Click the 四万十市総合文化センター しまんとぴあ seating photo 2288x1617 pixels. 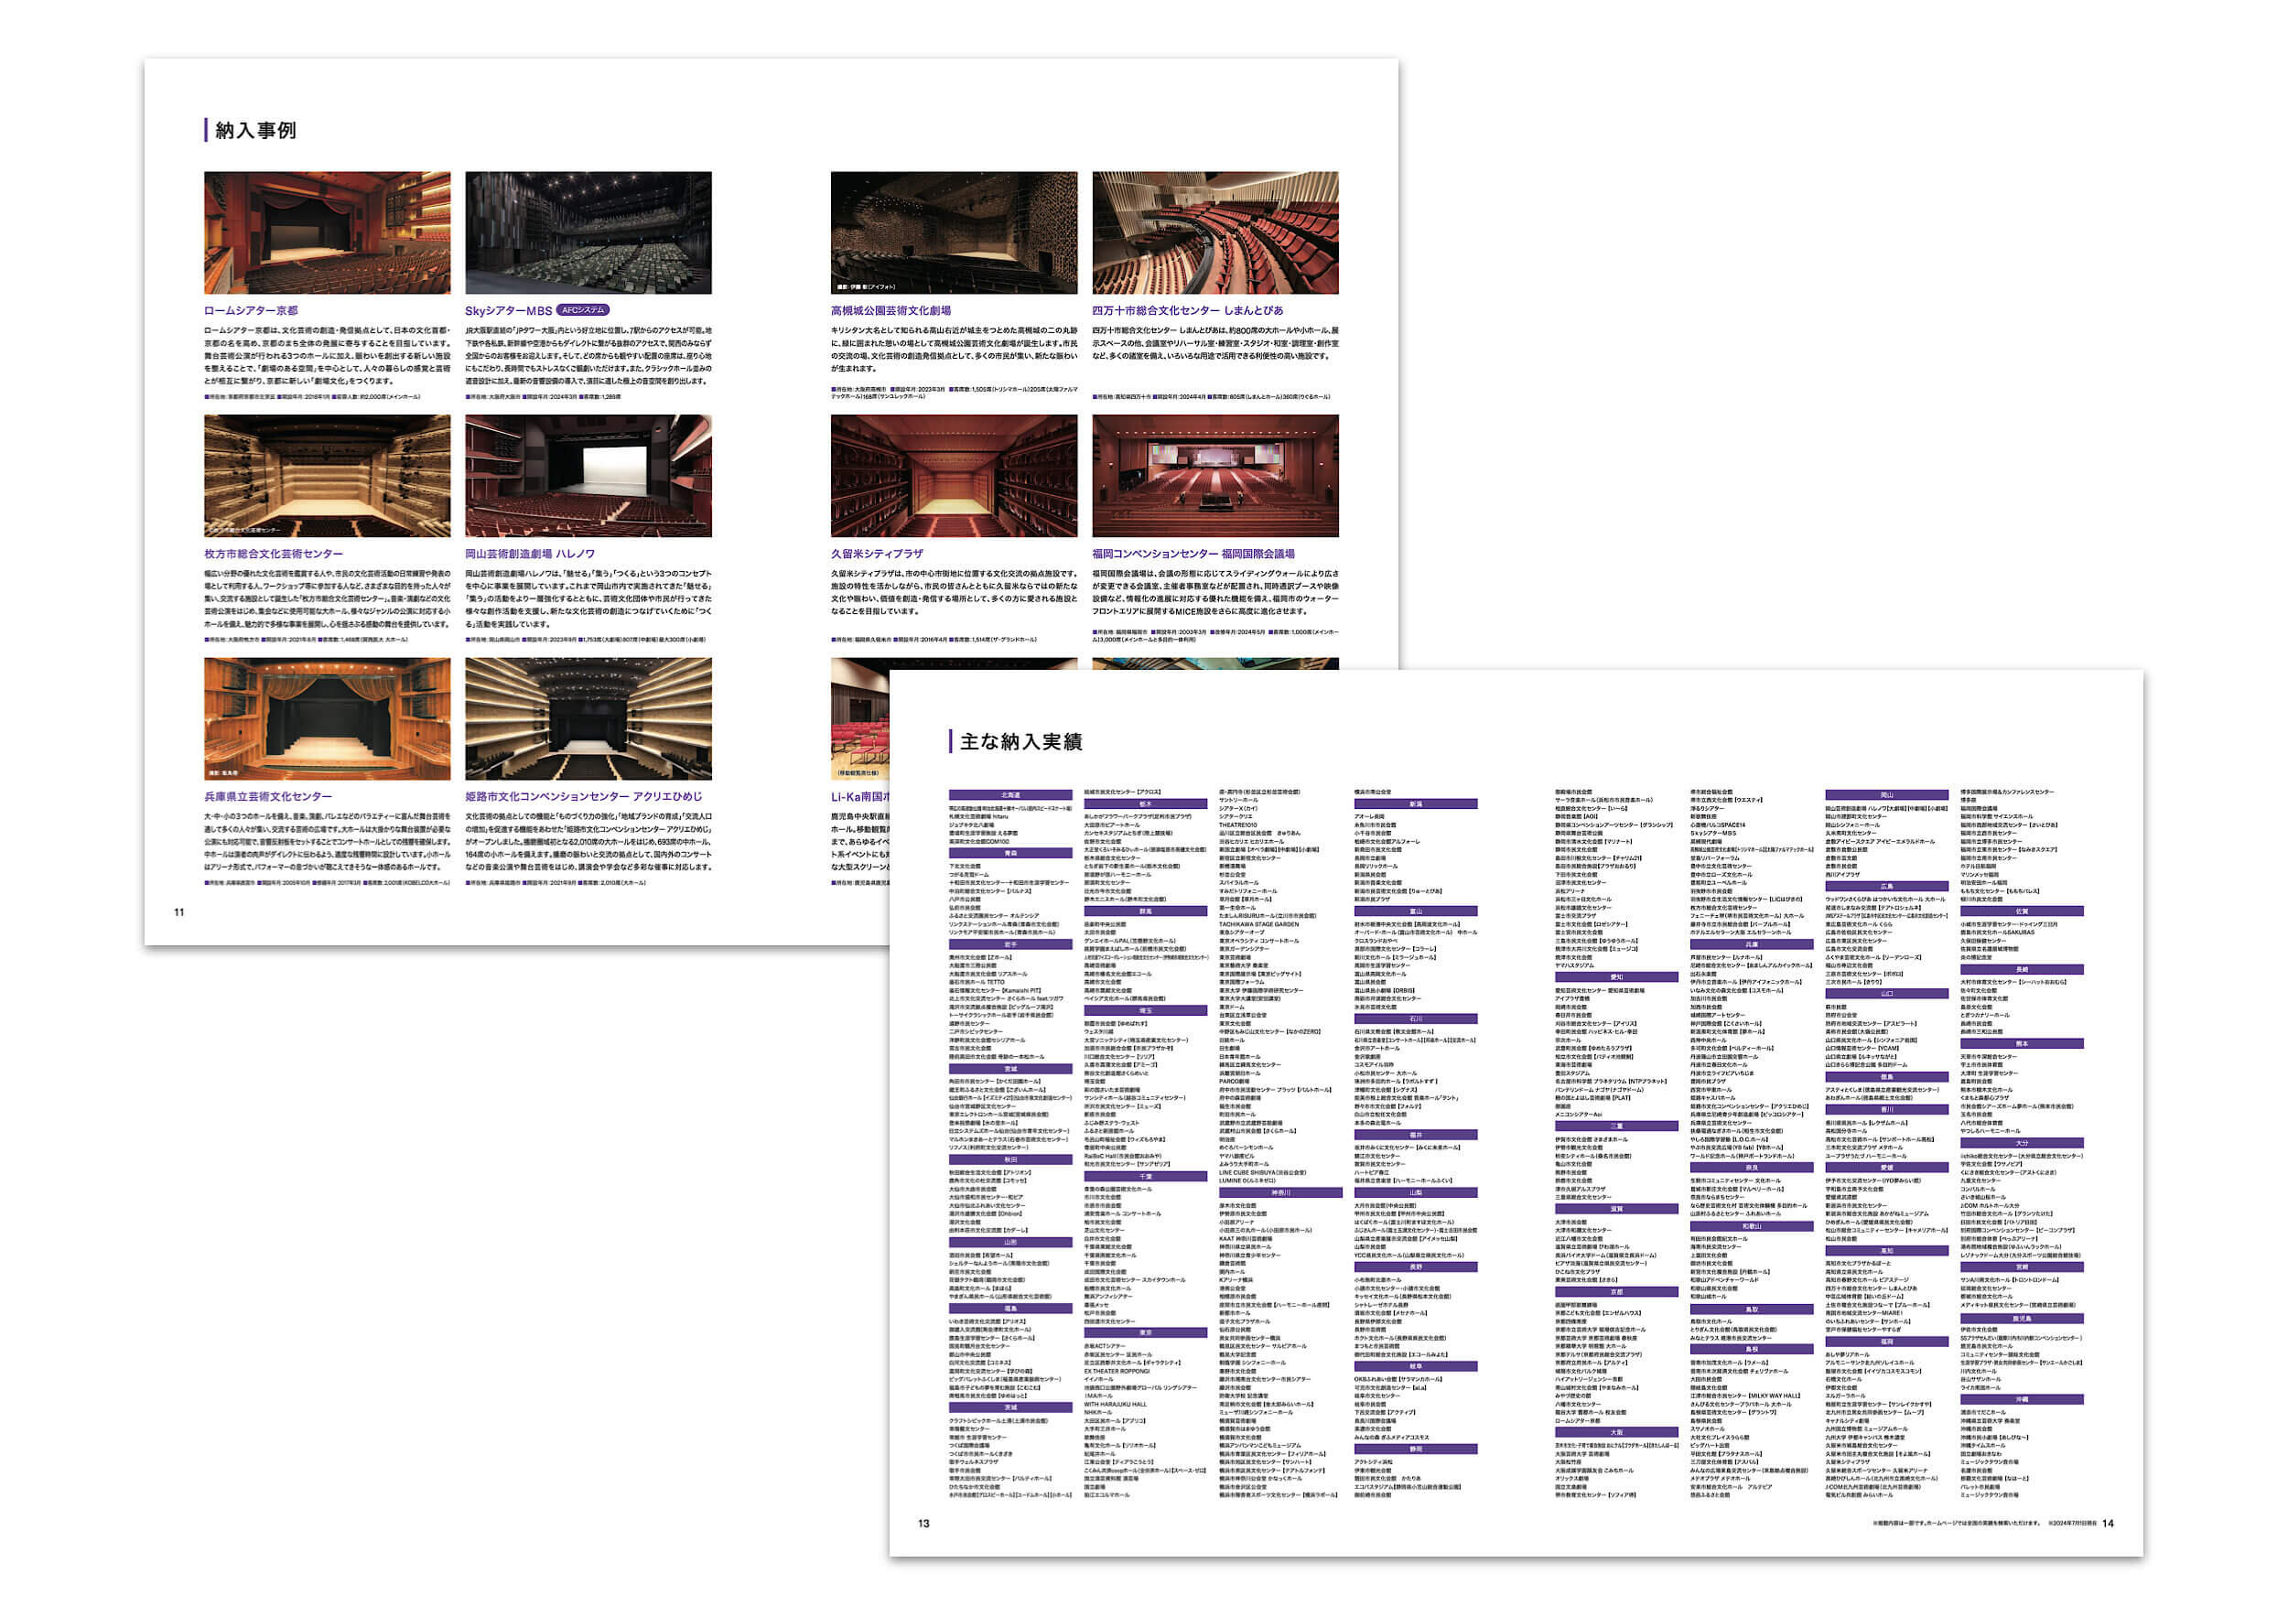pyautogui.click(x=1214, y=232)
